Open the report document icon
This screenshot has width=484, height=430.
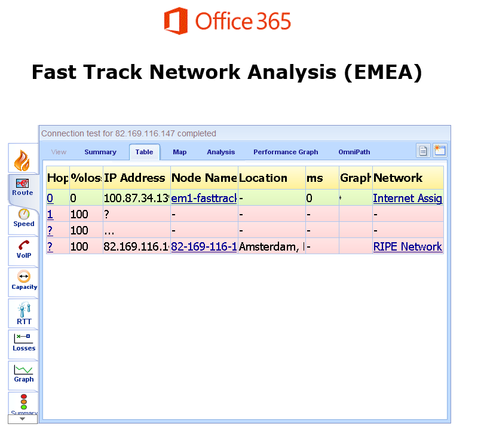pyautogui.click(x=423, y=150)
